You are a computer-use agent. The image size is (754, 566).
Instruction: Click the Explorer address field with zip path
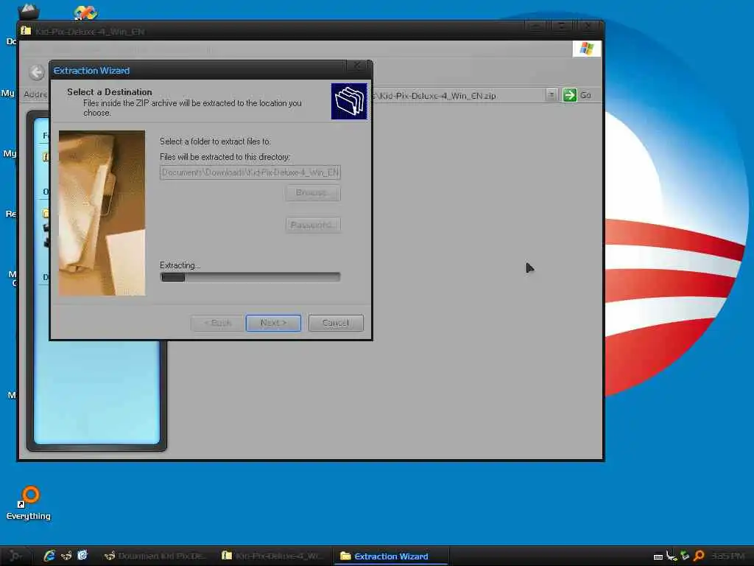(459, 95)
